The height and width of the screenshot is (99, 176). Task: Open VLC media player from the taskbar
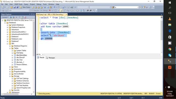coord(170,19)
